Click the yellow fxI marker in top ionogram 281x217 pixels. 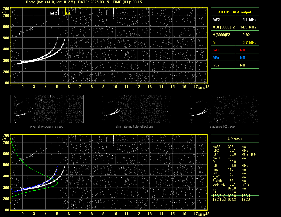coord(65,11)
